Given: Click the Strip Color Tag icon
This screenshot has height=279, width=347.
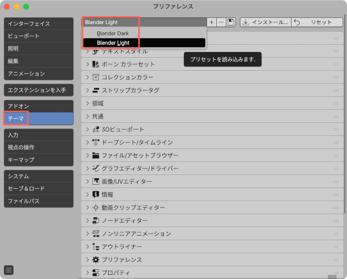Looking at the screenshot, I should [x=96, y=90].
